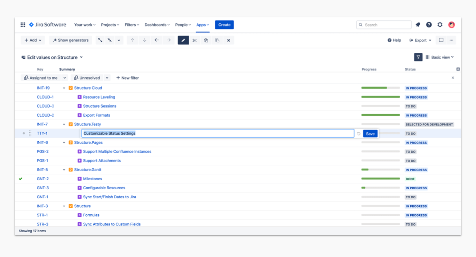Click the pencil edit mode icon

tap(183, 40)
